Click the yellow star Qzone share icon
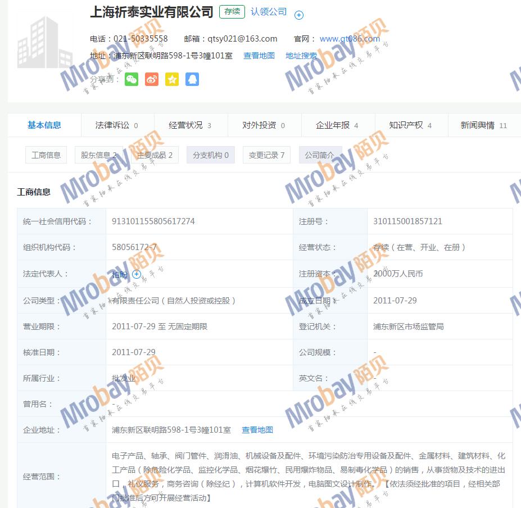The height and width of the screenshot is (508, 521). (172, 79)
